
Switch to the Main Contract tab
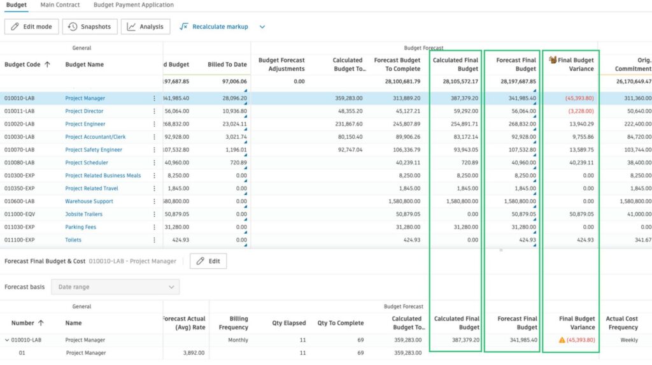point(60,5)
